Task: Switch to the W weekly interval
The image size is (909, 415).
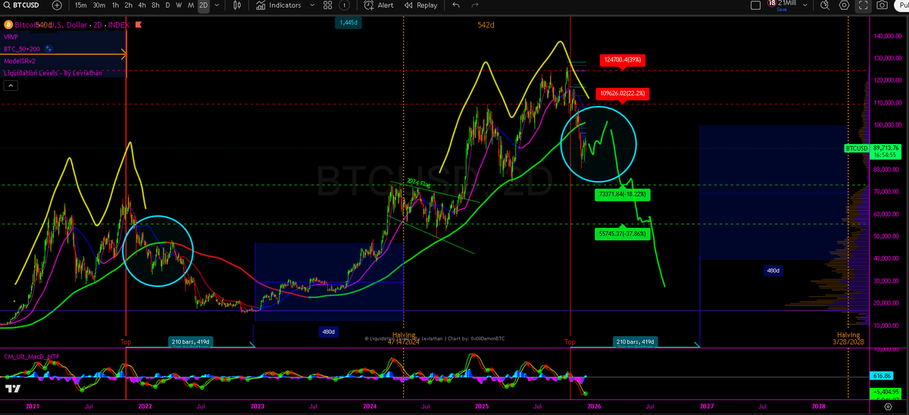Action: (179, 5)
